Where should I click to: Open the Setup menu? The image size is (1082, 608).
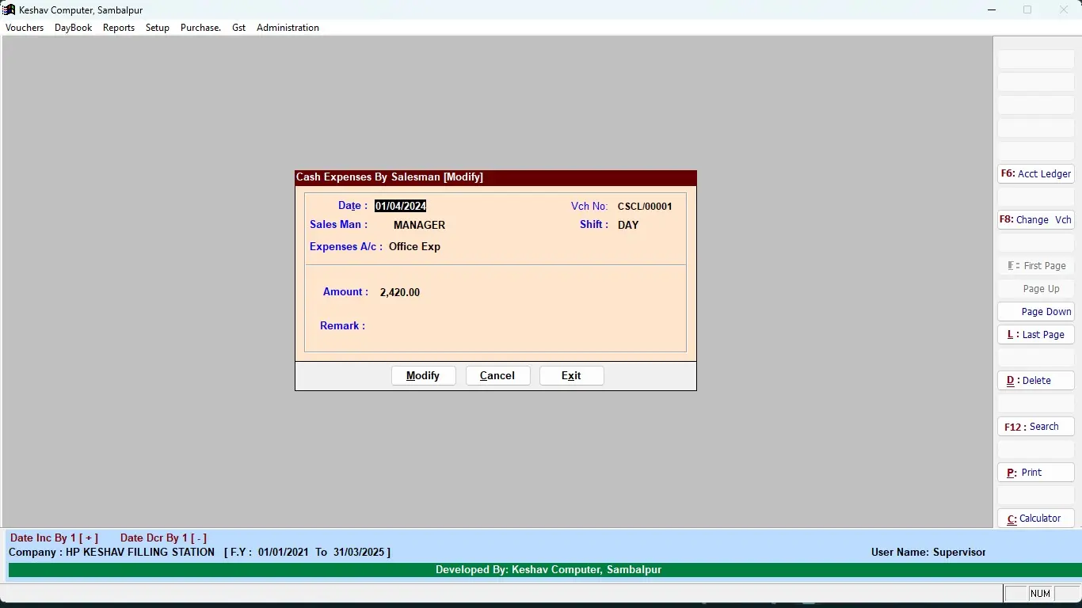(158, 28)
